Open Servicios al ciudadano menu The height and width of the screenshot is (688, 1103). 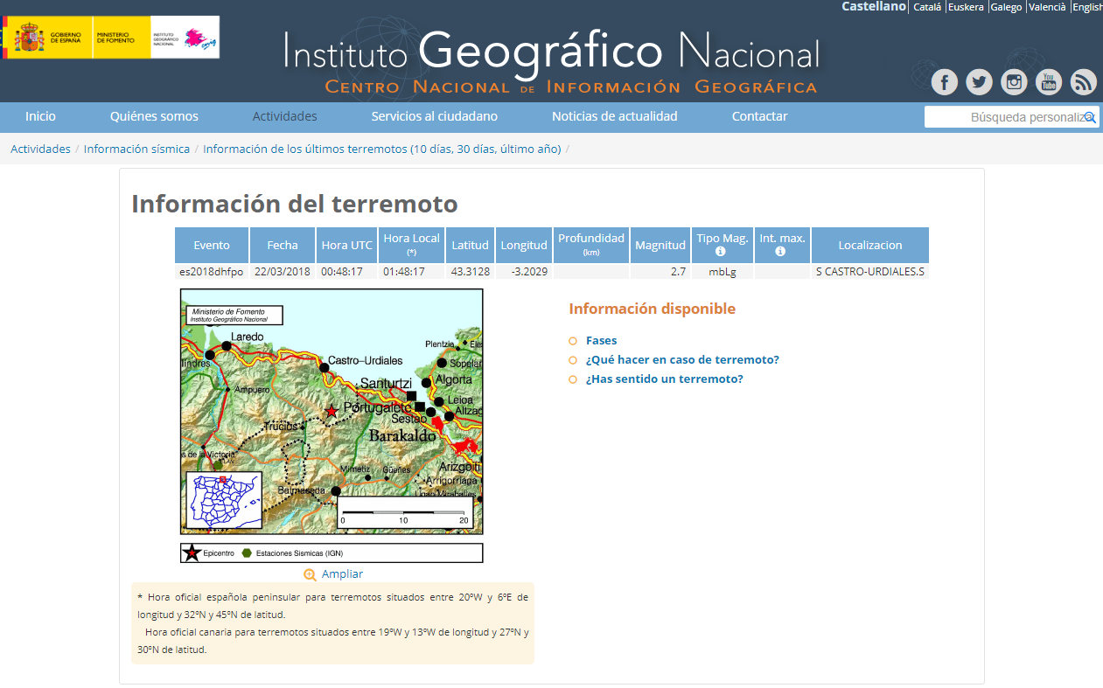click(x=435, y=116)
